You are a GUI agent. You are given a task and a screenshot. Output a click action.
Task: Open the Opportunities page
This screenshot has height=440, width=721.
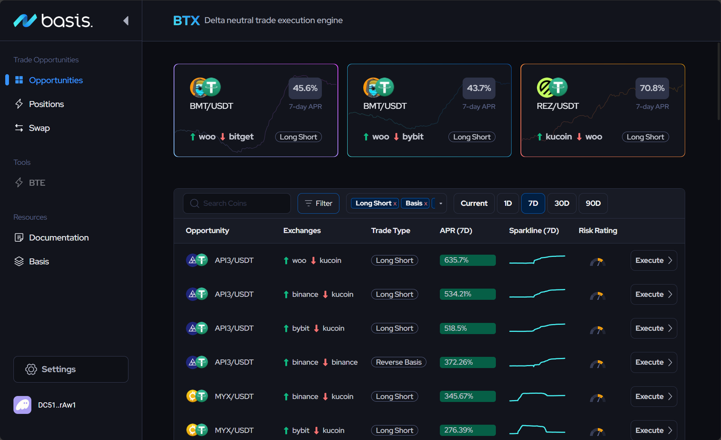click(56, 80)
